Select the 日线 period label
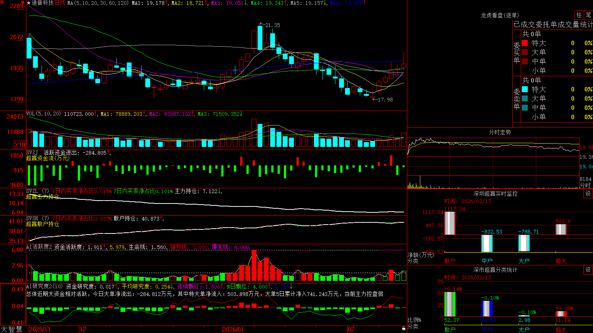This screenshot has height=333, width=593. tap(60, 3)
